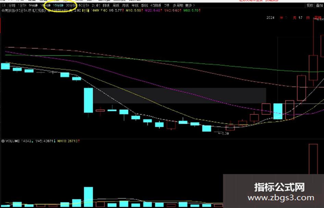Image resolution: width=324 pixels, height=208 pixels.
Task: Switch to the 分时 intraday tab
Action: [12, 5]
